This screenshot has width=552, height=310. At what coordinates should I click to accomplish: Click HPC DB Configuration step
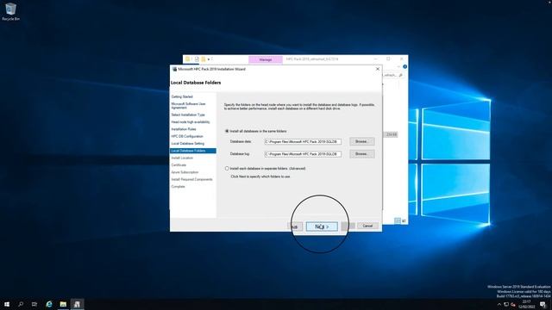(187, 136)
